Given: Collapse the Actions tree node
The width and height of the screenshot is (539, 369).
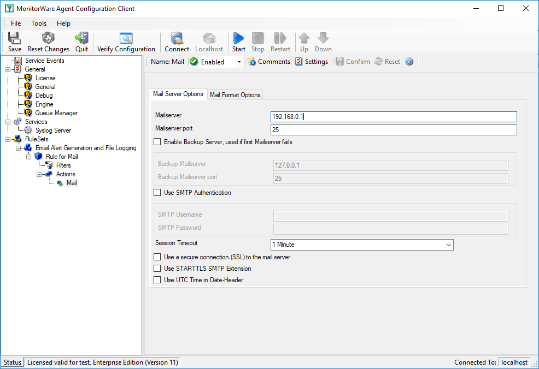Looking at the screenshot, I should tap(39, 174).
